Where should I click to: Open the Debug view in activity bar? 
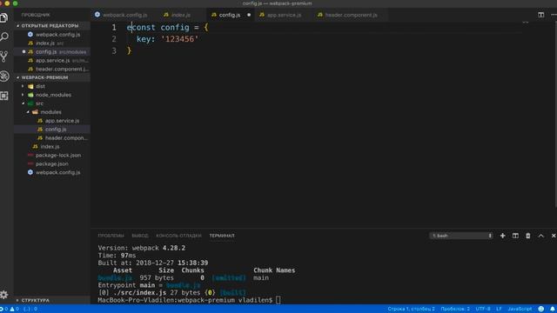4,76
